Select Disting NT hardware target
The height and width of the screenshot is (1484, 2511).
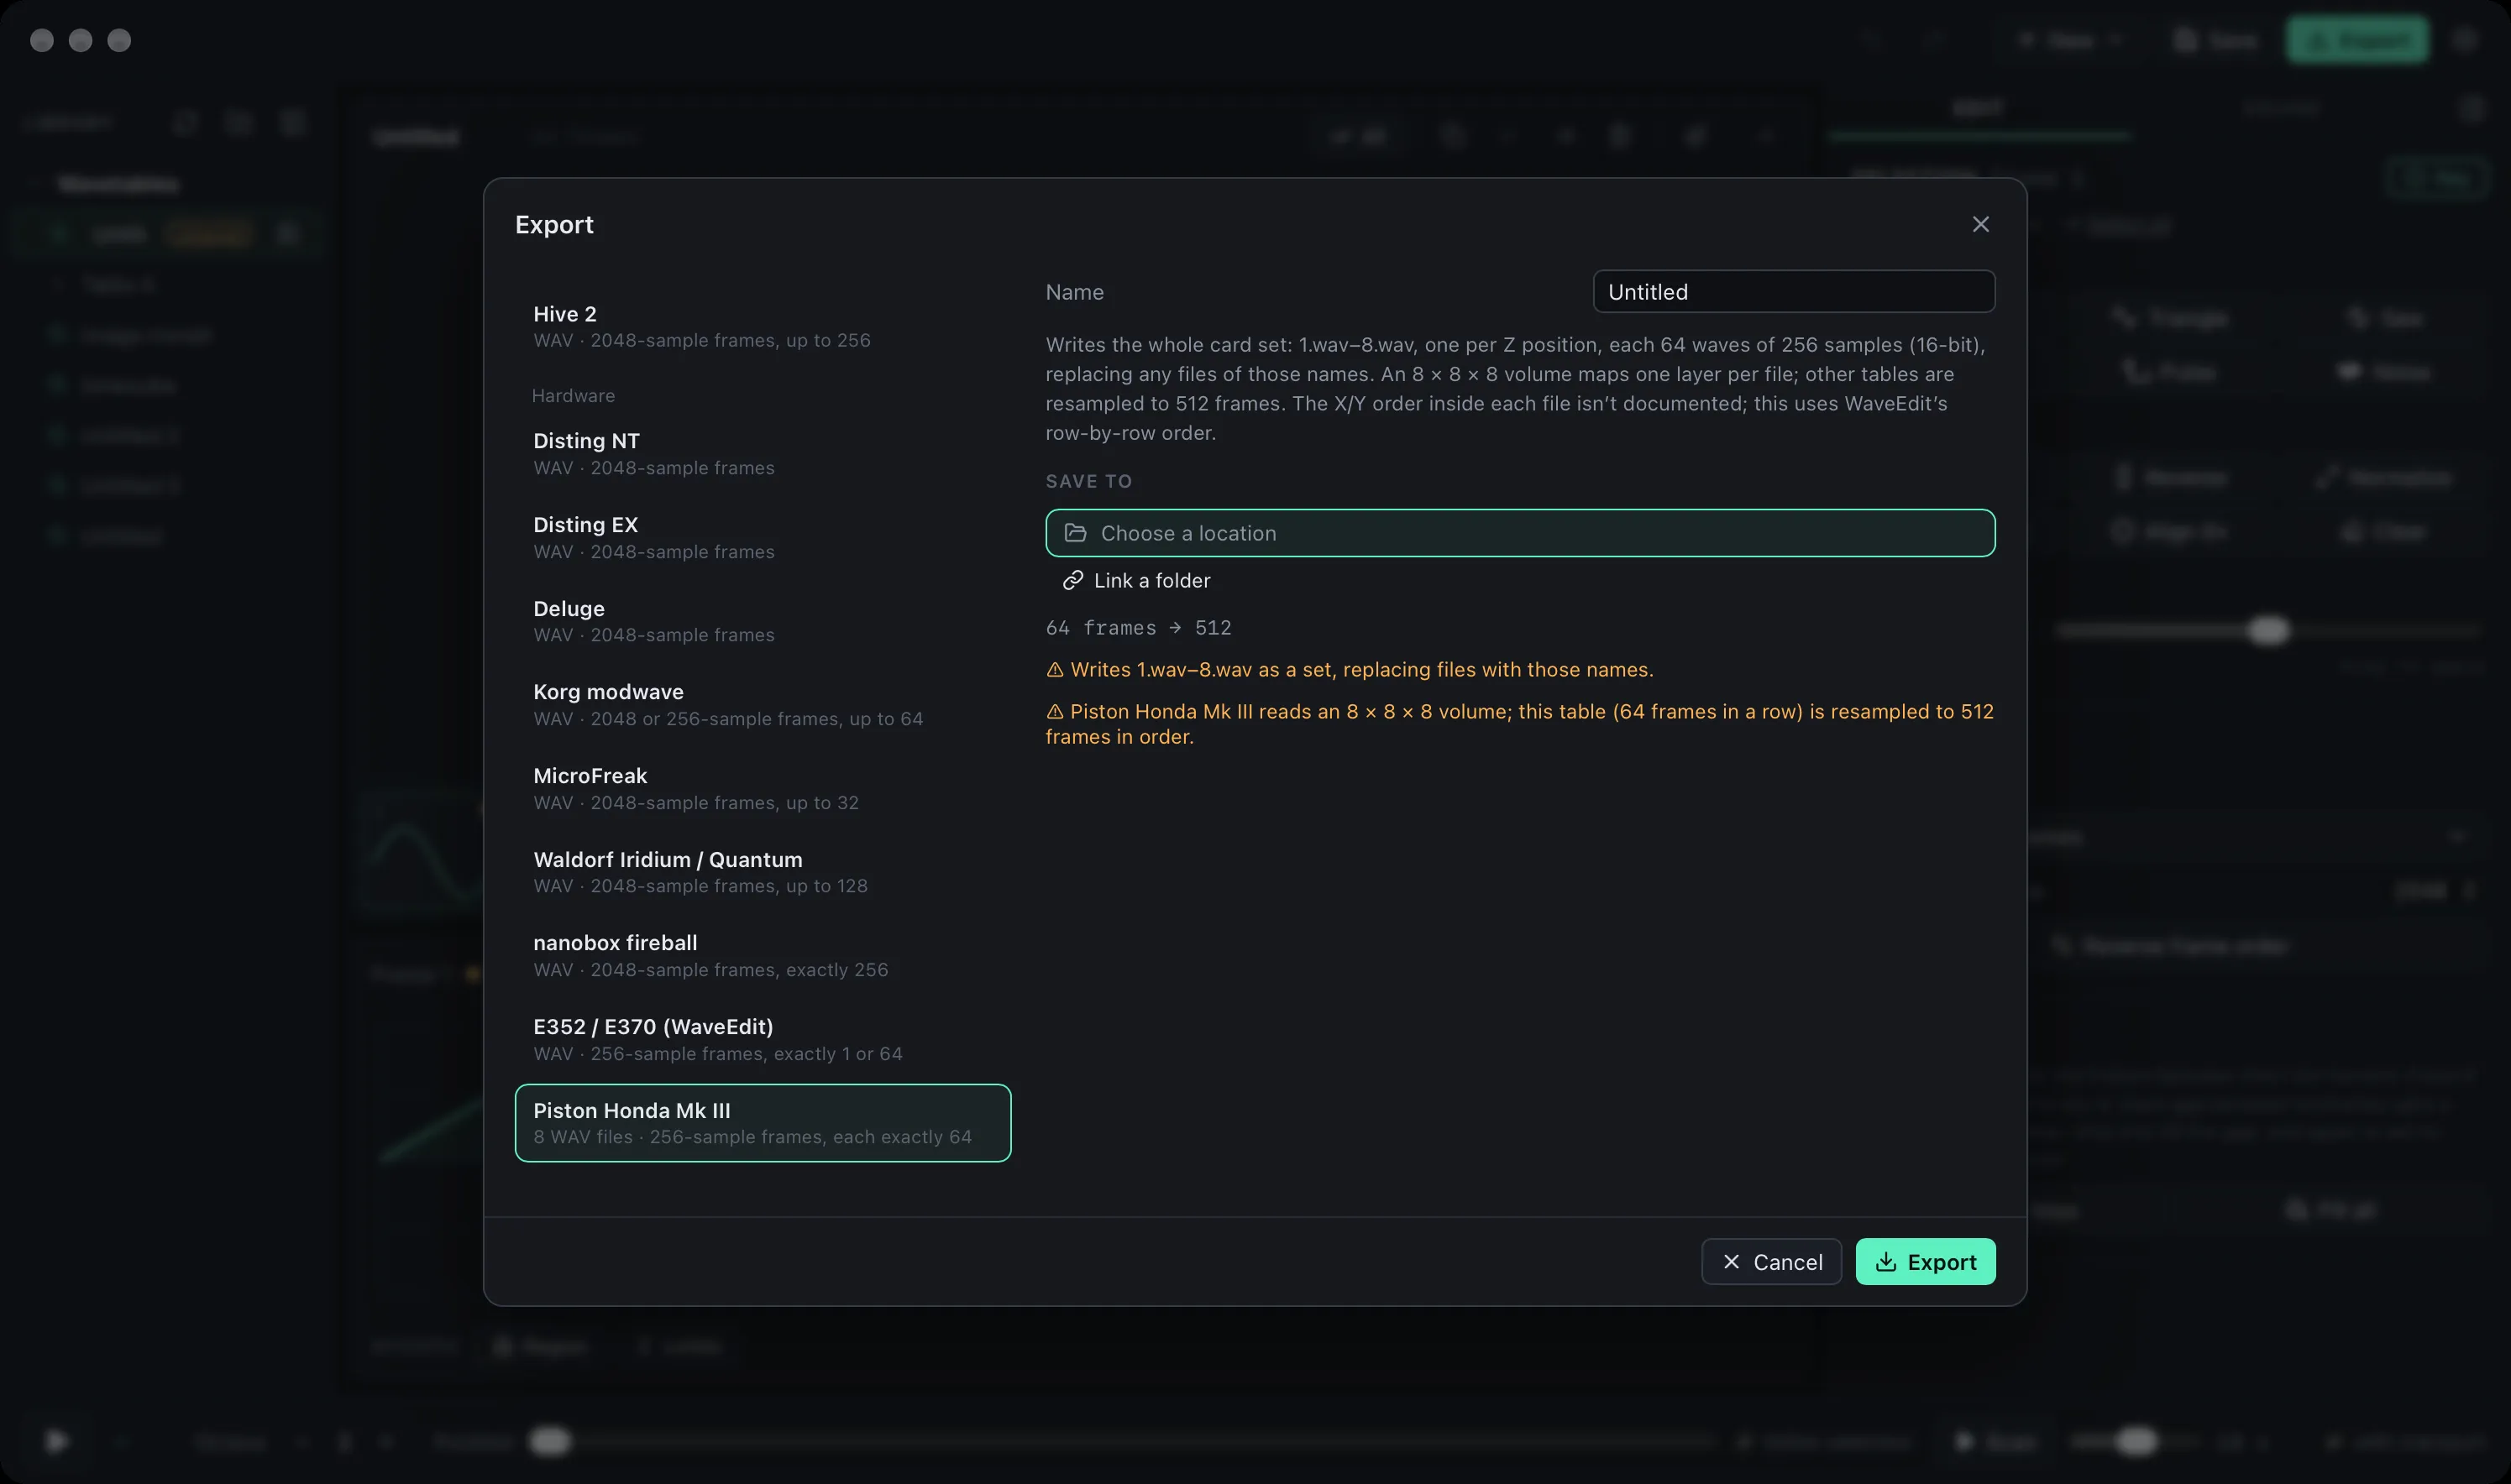pyautogui.click(x=763, y=453)
